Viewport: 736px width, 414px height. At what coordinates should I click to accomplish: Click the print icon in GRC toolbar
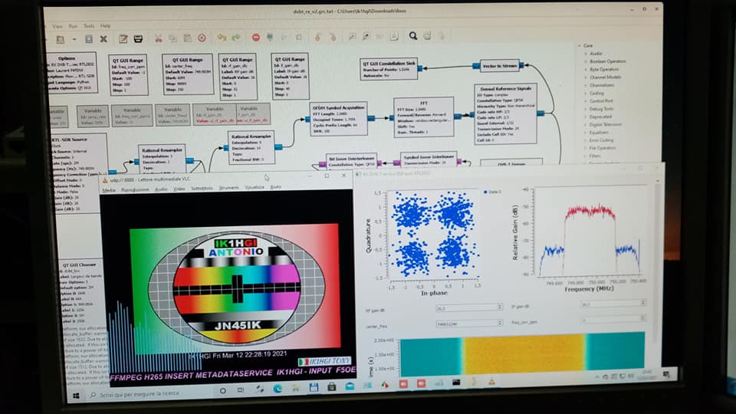138,38
